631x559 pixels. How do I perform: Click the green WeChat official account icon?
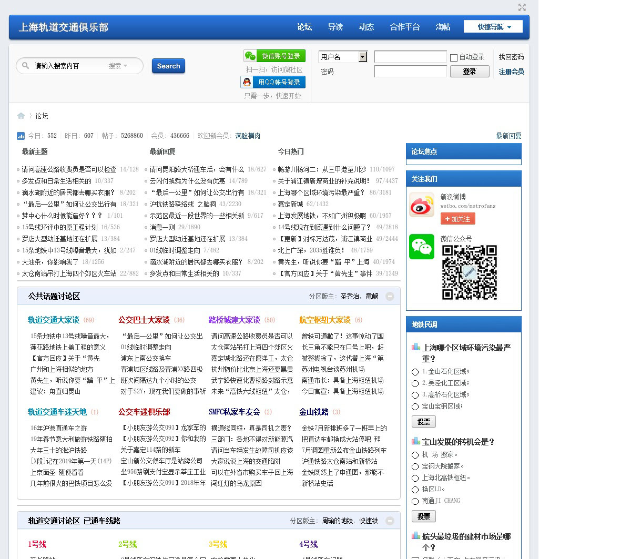[422, 247]
